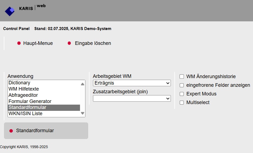Enable Expert Modus checkbox
The height and width of the screenshot is (153, 253).
tap(182, 94)
